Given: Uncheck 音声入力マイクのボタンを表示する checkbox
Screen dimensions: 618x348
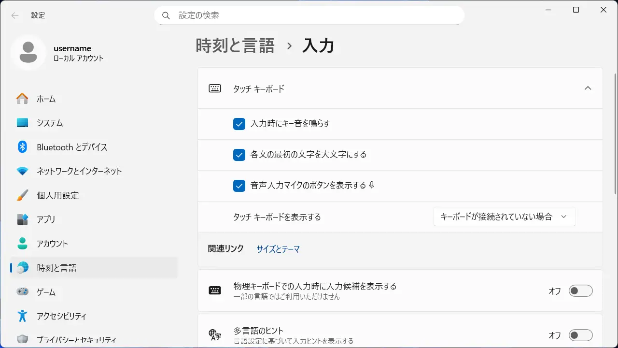Looking at the screenshot, I should coord(239,186).
